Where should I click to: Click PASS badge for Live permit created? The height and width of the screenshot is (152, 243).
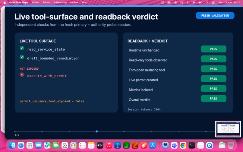(x=213, y=79)
